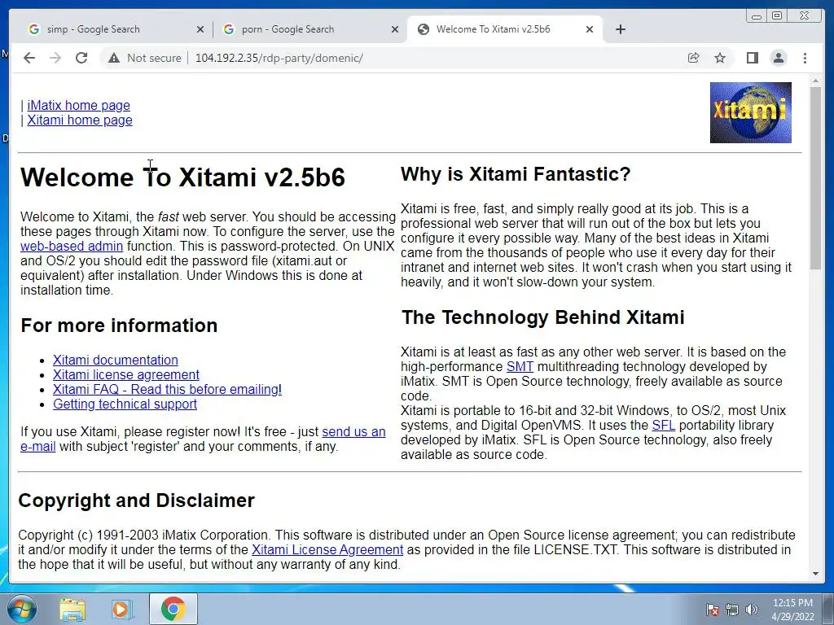Open Getting technical support link
834x625 pixels.
(125, 404)
